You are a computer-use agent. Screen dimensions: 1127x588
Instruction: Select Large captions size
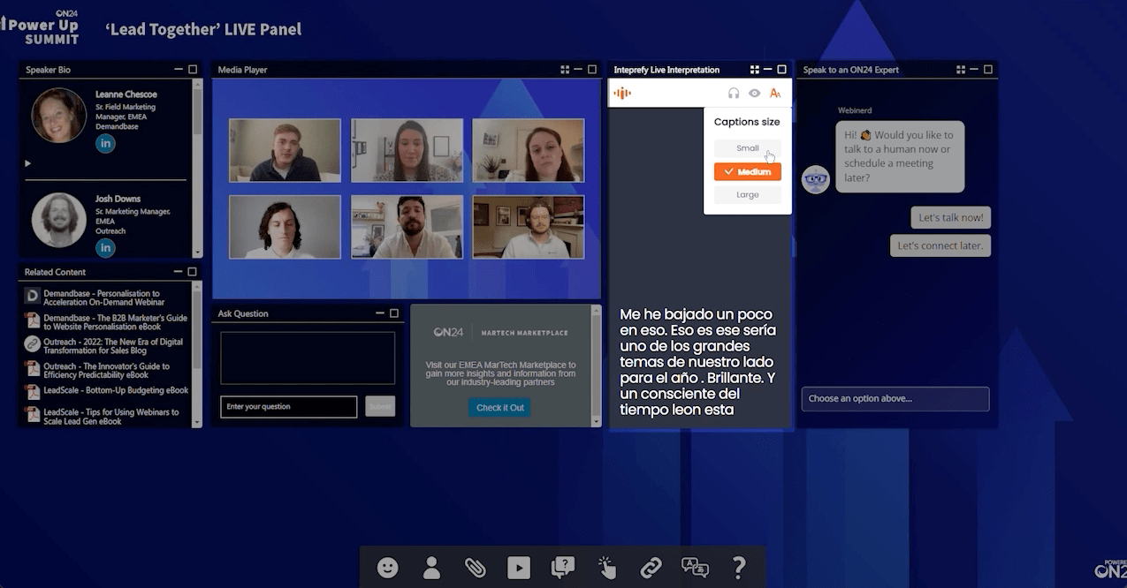(x=747, y=194)
